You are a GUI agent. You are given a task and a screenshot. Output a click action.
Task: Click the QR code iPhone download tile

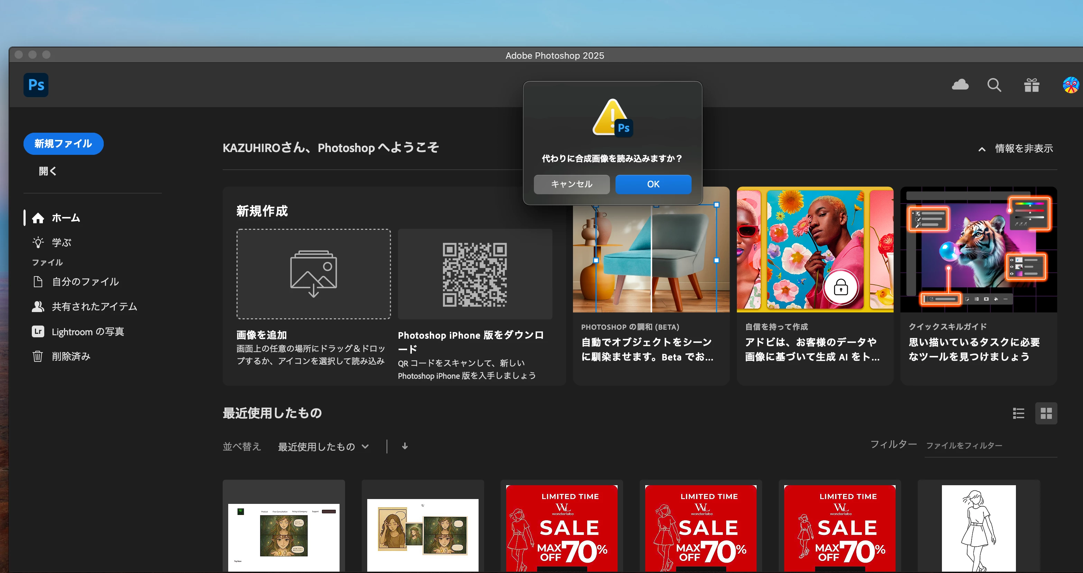click(x=475, y=274)
